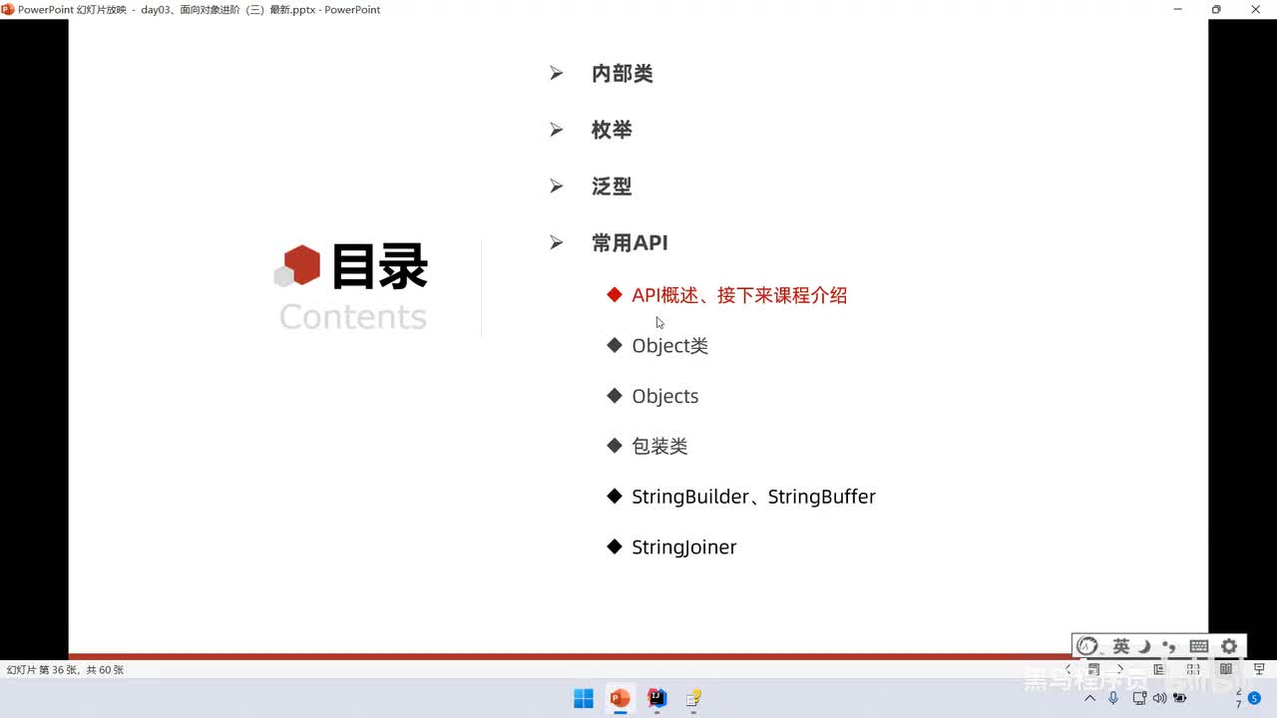Click the slide 36 of 60 status text
Image resolution: width=1277 pixels, height=718 pixels.
tap(65, 670)
